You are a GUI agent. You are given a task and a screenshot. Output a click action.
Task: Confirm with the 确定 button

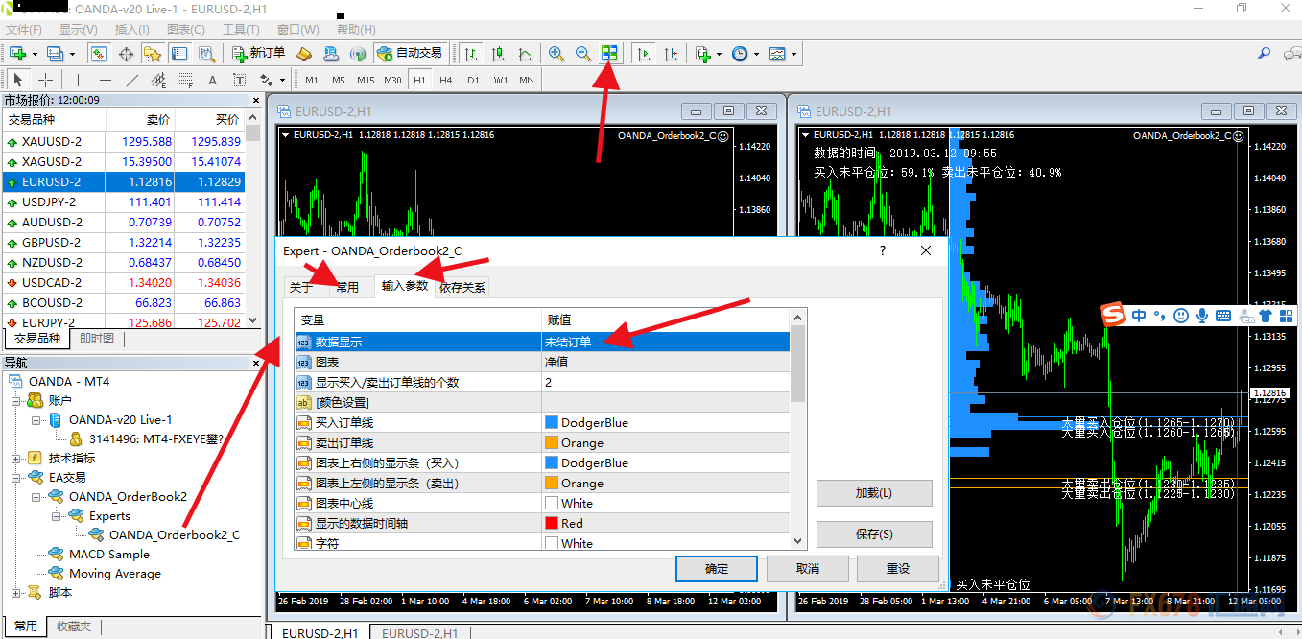pyautogui.click(x=717, y=569)
